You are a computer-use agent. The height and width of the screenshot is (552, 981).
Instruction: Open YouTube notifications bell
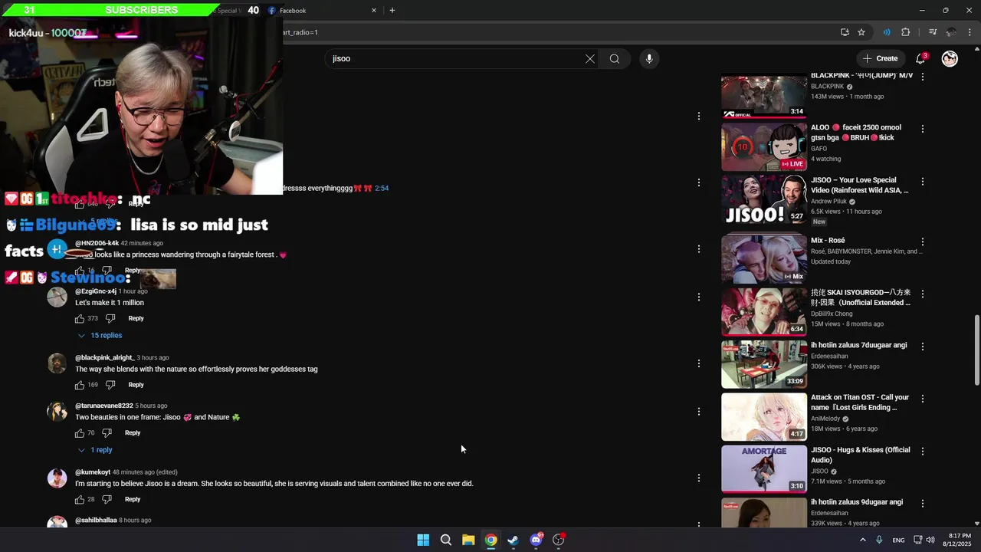(921, 58)
